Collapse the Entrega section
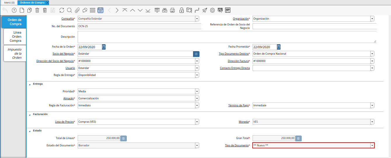Screen dimensions: 391x158 click(29, 84)
